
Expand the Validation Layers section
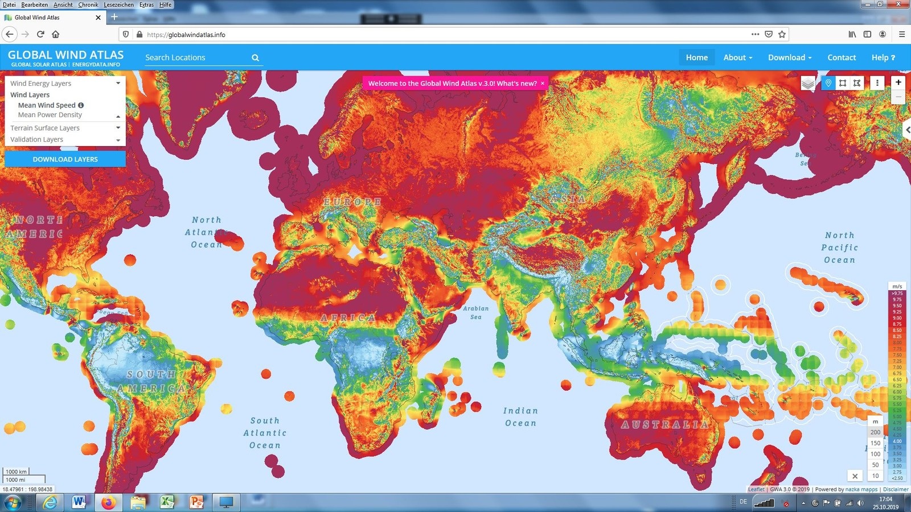64,139
